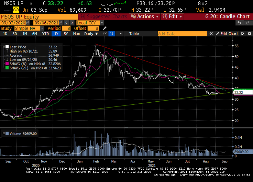
Task: Open the start date calendar picker
Action: (x=28, y=23)
